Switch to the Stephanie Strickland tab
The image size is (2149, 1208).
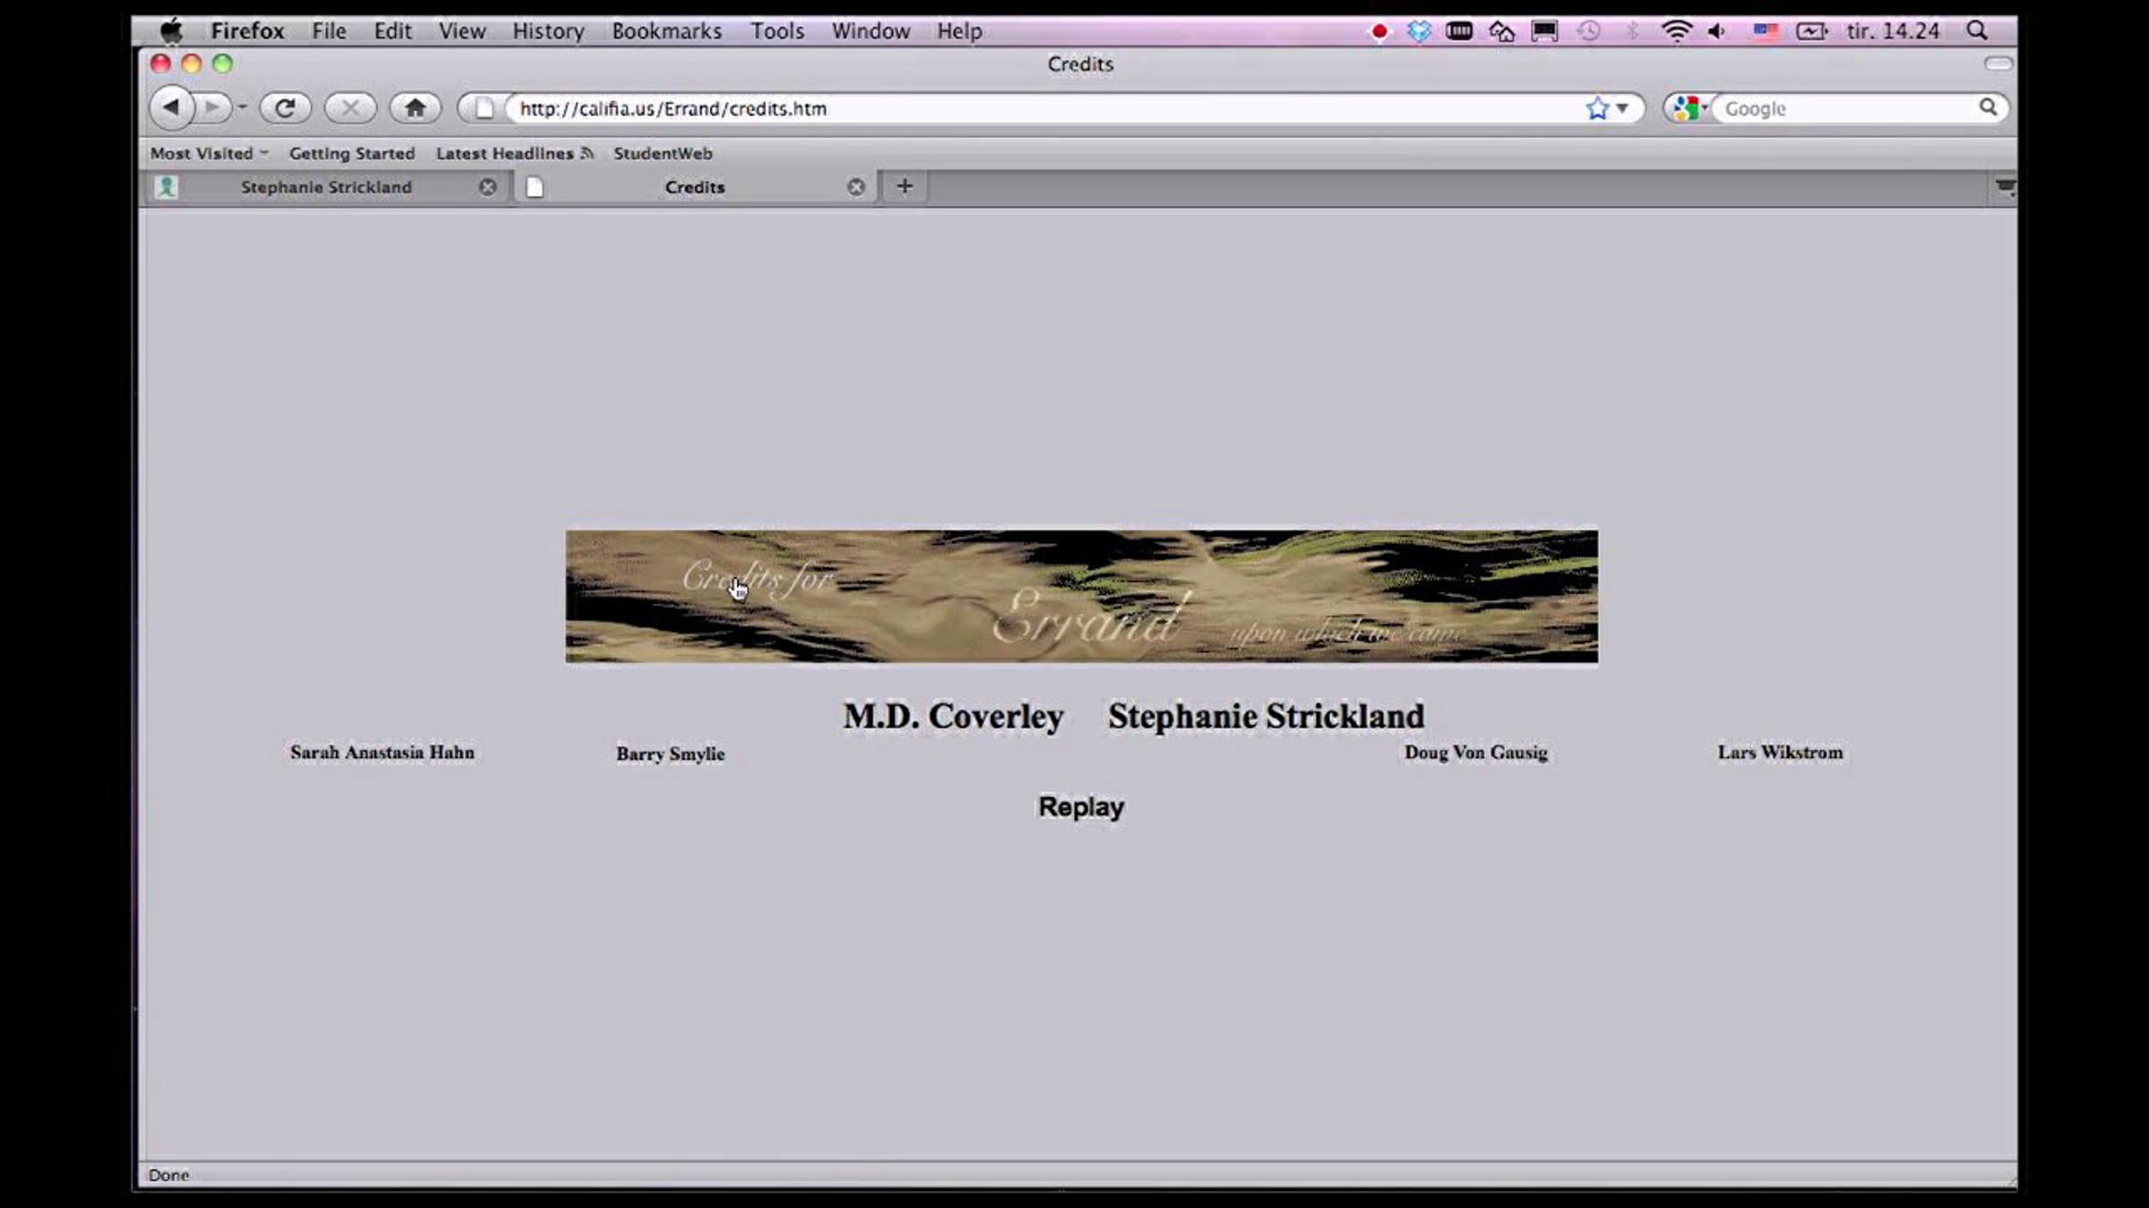coord(326,187)
